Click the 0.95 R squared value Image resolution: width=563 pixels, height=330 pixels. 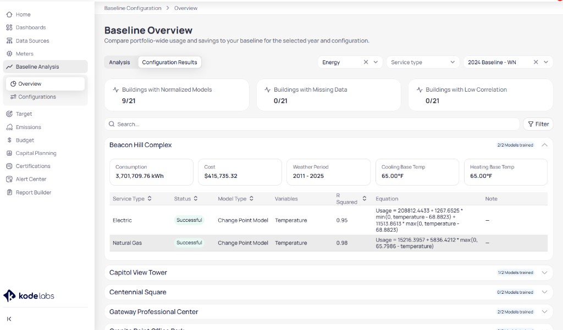coord(342,220)
